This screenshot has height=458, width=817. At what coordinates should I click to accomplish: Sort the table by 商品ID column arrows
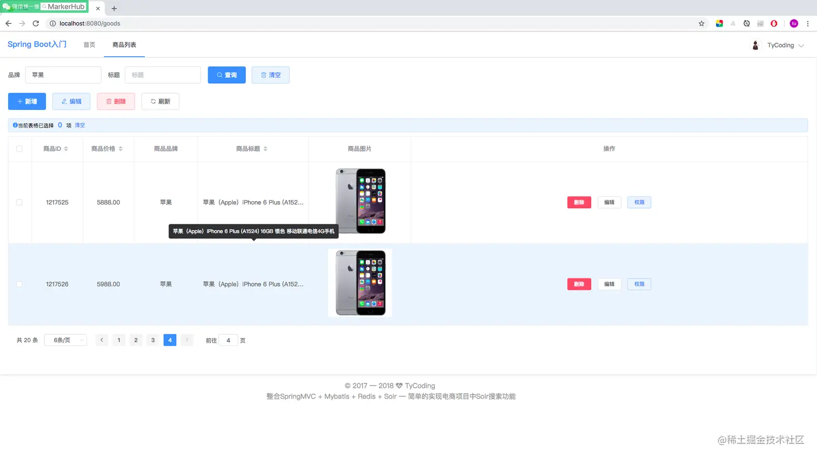coord(66,149)
